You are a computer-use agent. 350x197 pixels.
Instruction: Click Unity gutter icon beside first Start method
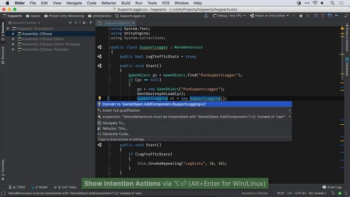pyautogui.click(x=100, y=66)
